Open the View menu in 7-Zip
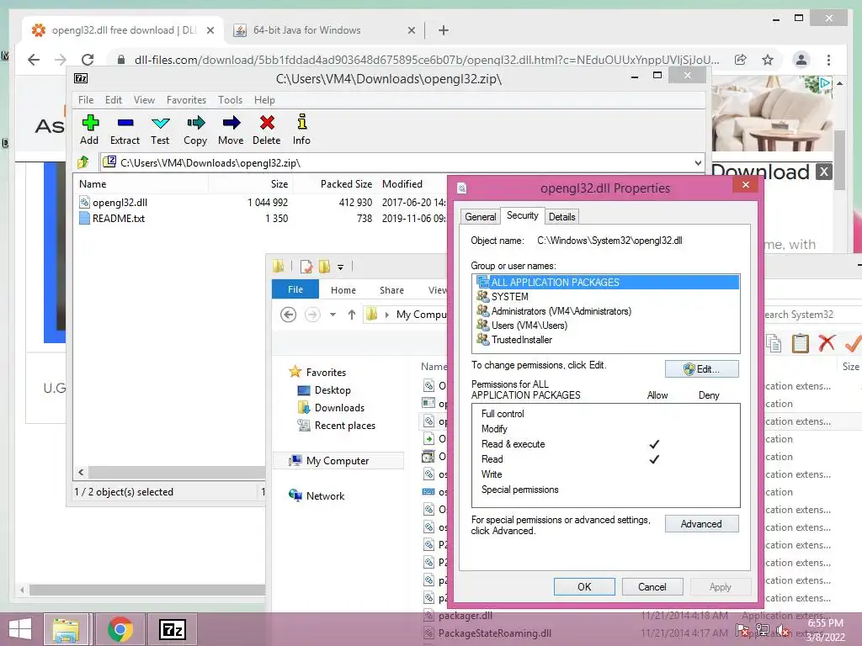The width and height of the screenshot is (862, 646). (144, 100)
